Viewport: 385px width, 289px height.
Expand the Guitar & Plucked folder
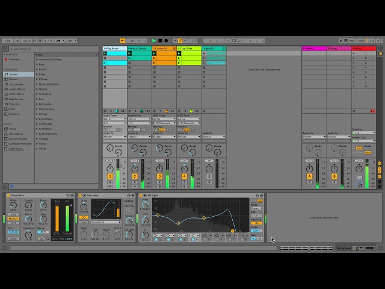coord(37,84)
